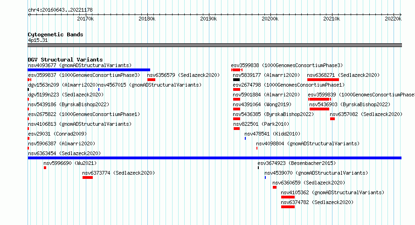Click the 20190k ruler tick label
The height and width of the screenshot is (225, 415).
point(208,19)
